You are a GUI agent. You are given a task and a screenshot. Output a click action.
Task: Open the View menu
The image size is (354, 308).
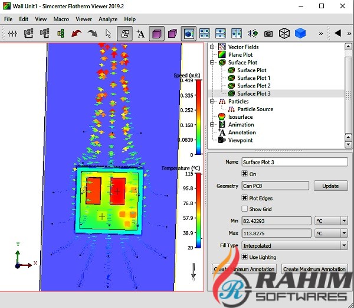(x=41, y=20)
